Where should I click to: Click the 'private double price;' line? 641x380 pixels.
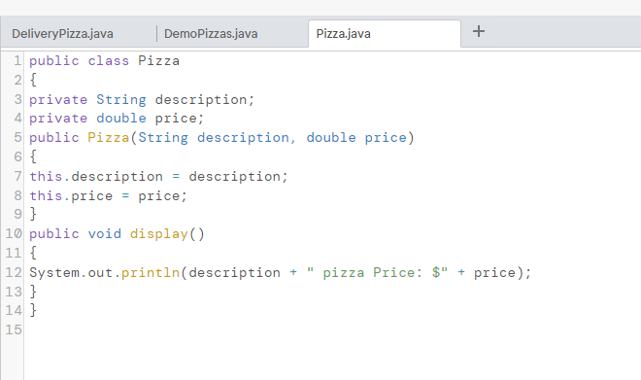117,119
